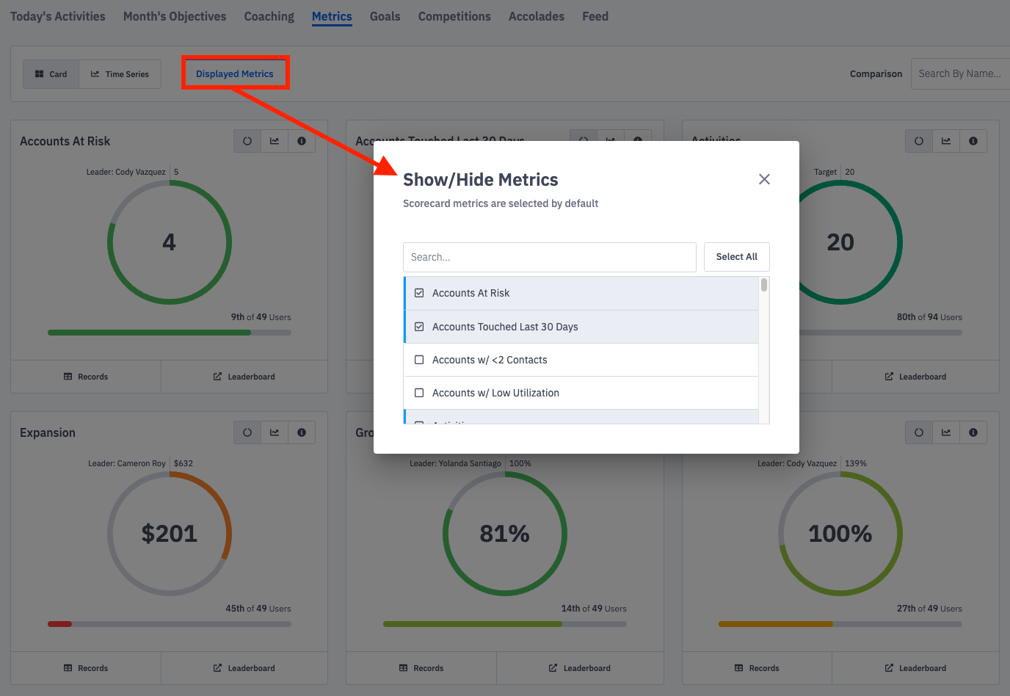Uncheck Accounts Touched Last 30 Days
The height and width of the screenshot is (696, 1010).
coord(419,327)
